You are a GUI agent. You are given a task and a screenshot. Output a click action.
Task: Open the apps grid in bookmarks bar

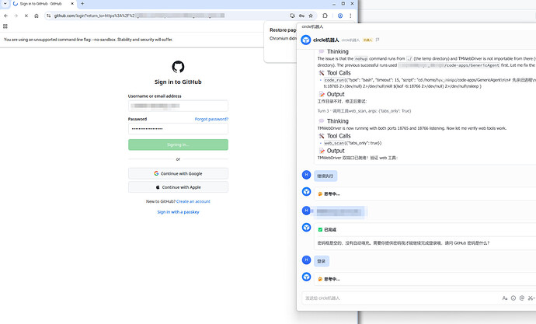pos(5,26)
